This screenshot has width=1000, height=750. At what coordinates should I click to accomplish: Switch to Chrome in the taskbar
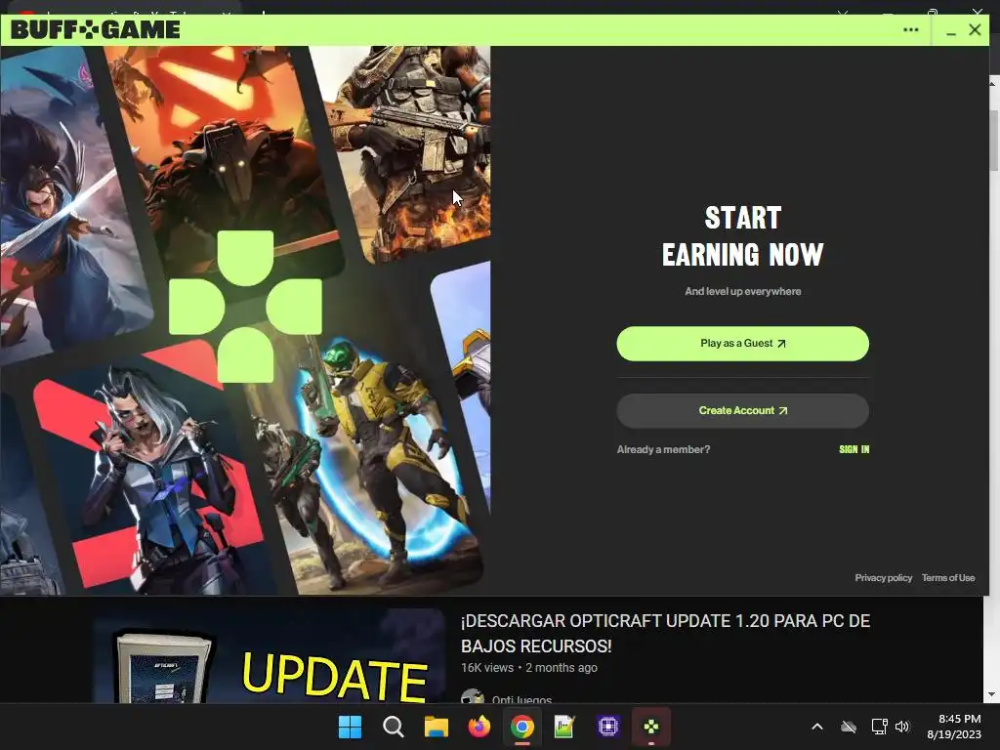[x=521, y=727]
